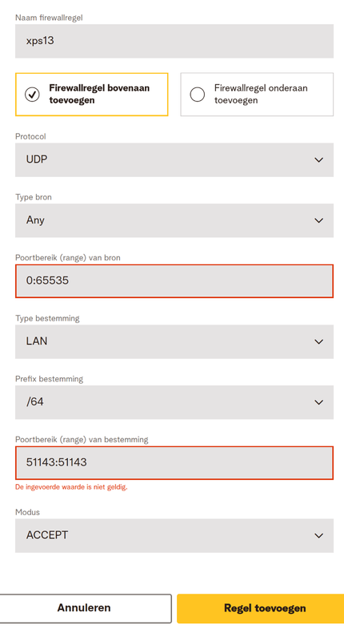
Task: Open the Protocol dropdown showing UDP
Action: tap(174, 159)
